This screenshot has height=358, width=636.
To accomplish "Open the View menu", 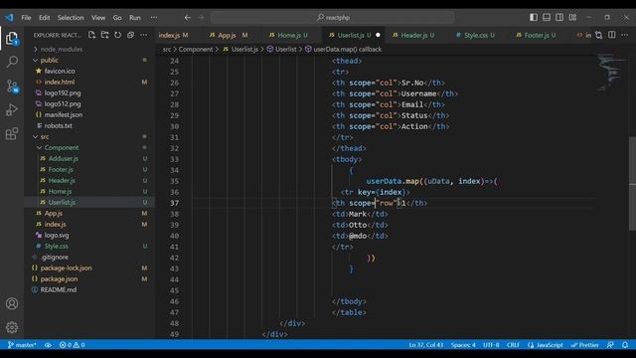I will pos(98,18).
